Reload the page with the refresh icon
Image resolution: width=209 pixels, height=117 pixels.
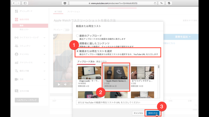(155, 3)
